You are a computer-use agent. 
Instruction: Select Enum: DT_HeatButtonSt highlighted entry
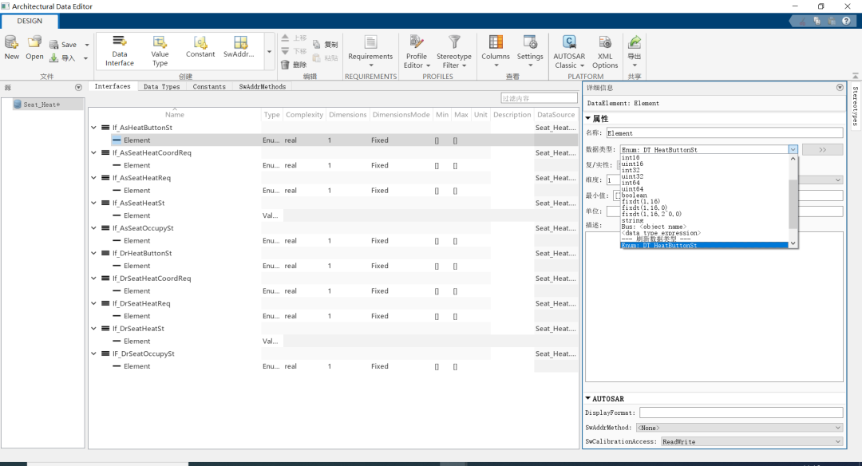pyautogui.click(x=704, y=246)
